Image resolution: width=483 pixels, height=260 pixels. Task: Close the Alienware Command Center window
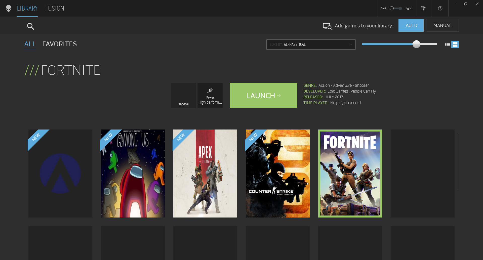(x=477, y=4)
